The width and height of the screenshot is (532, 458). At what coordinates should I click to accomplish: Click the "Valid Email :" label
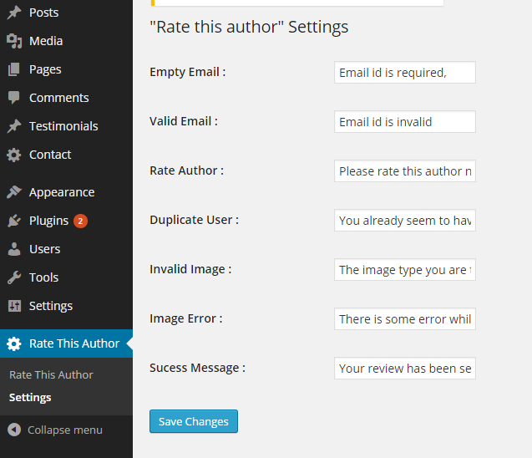click(184, 121)
